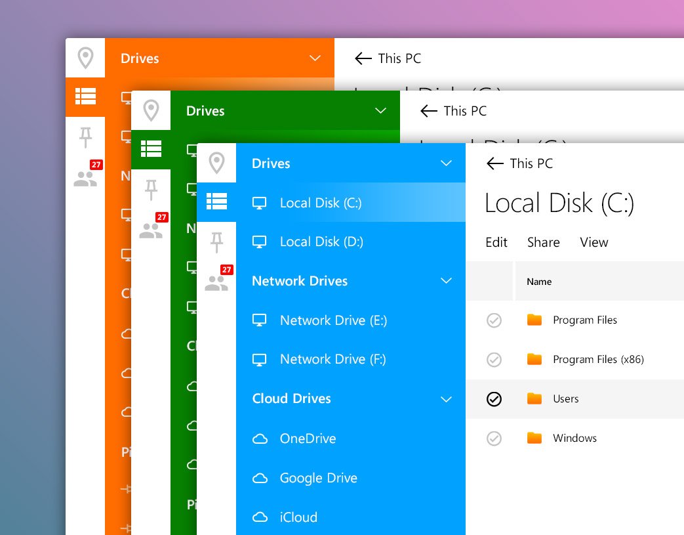Open people icon with 27 badge in orange window
This screenshot has height=535, width=684.
click(85, 178)
